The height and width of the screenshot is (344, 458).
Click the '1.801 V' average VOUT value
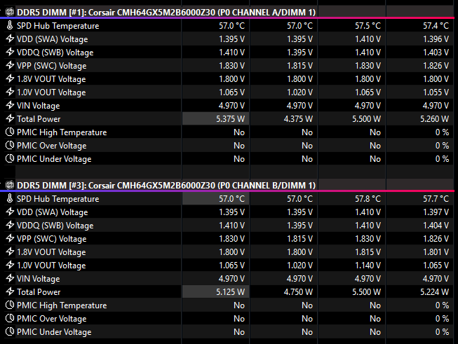(436, 252)
